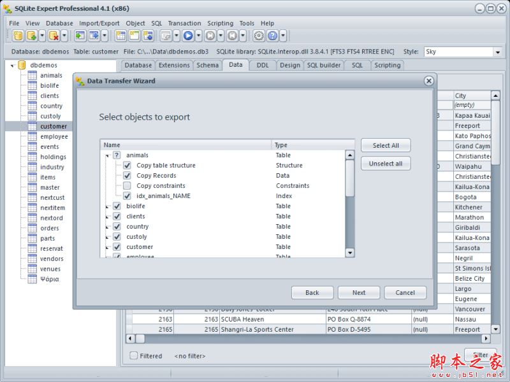The width and height of the screenshot is (510, 382).
Task: Click the City column header in grid
Action: (x=472, y=95)
